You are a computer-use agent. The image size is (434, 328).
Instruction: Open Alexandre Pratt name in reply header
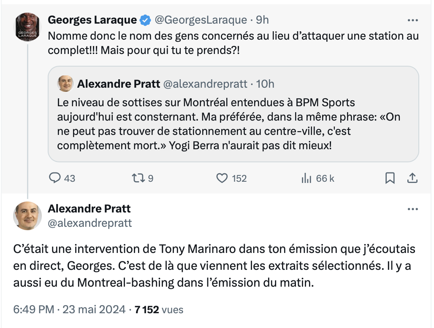89,209
